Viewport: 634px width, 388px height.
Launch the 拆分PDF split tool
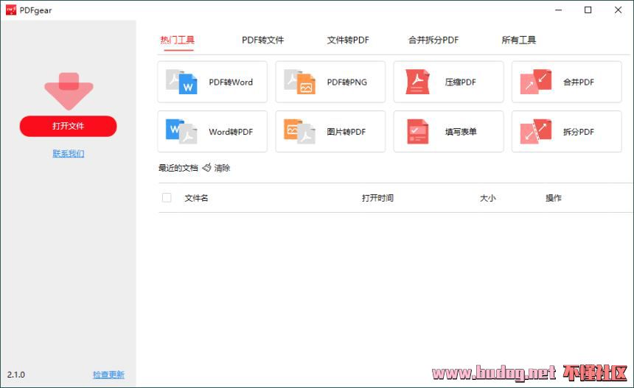point(566,132)
